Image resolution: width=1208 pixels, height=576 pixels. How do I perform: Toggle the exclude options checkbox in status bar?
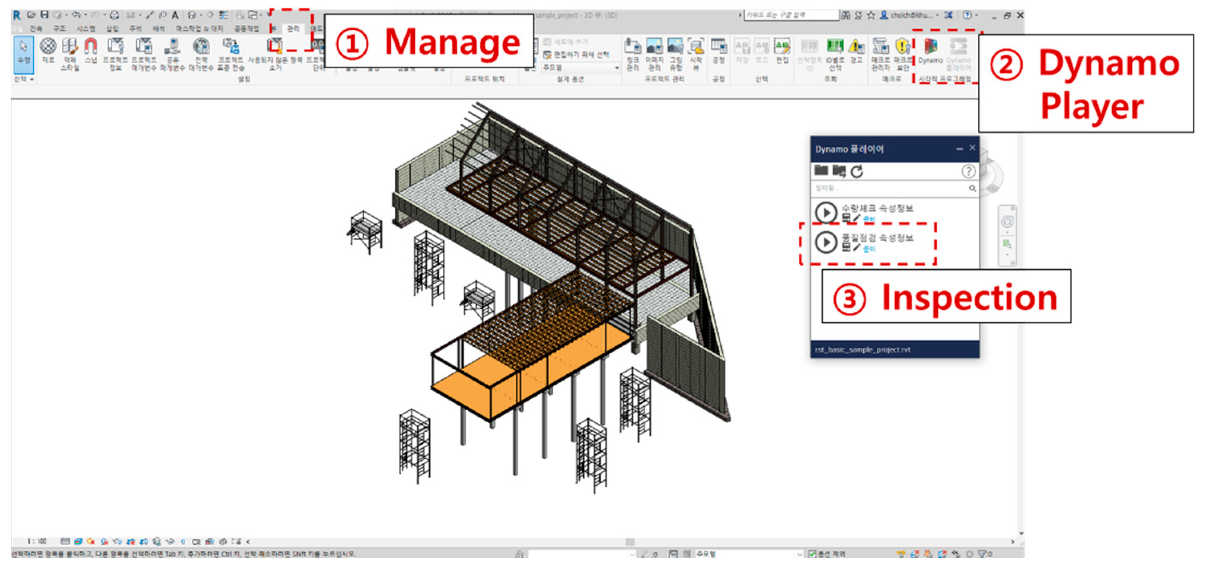click(x=812, y=554)
